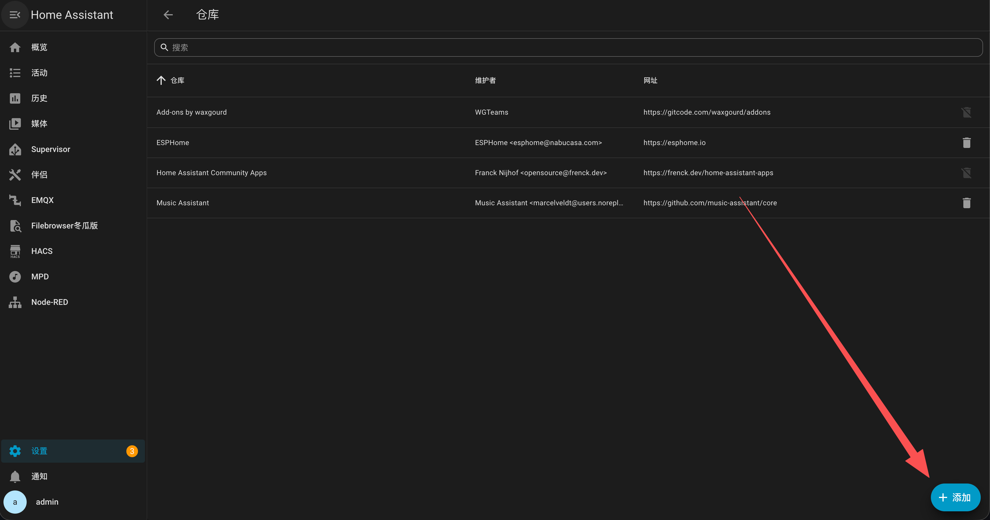Click the Filebrowser file search icon

[15, 226]
